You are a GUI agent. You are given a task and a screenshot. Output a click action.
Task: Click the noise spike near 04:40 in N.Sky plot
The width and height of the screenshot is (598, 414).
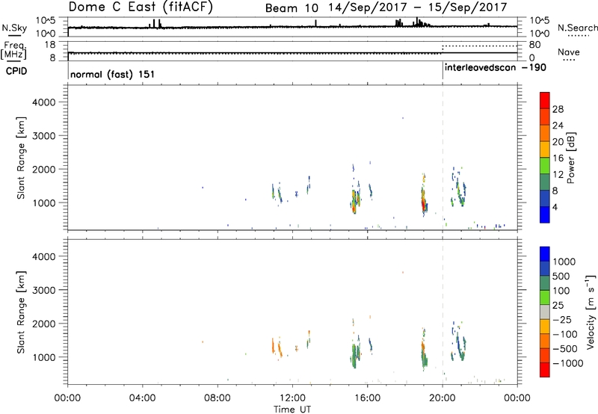(x=154, y=23)
